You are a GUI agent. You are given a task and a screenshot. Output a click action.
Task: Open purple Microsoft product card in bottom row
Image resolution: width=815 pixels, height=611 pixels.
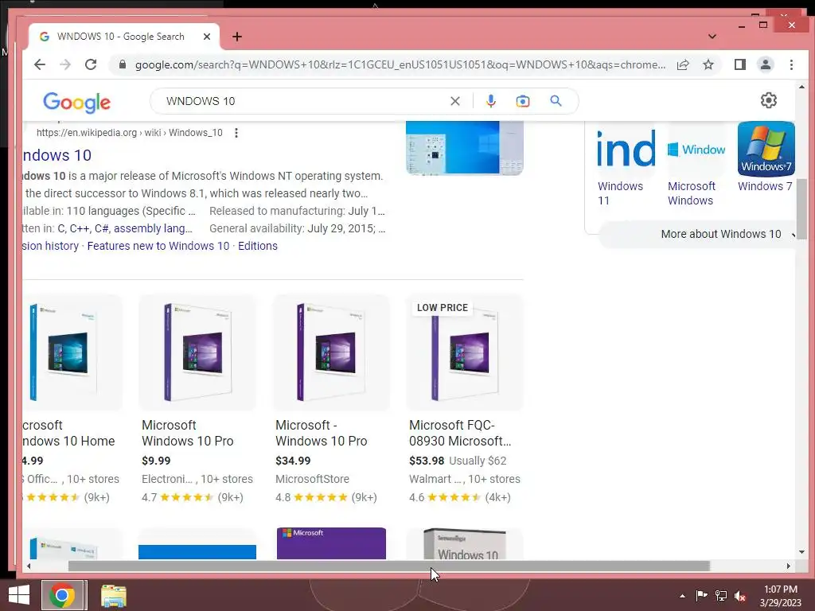click(331, 543)
